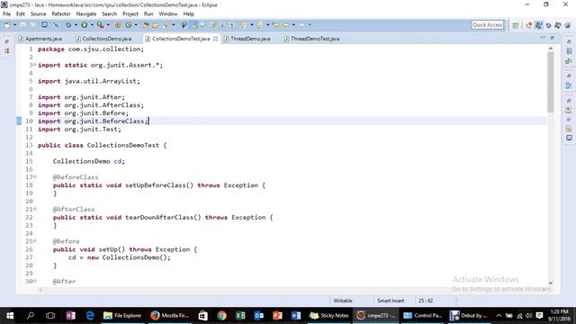
Task: Collapse the @Before method fold on line 25
Action: click(35, 240)
